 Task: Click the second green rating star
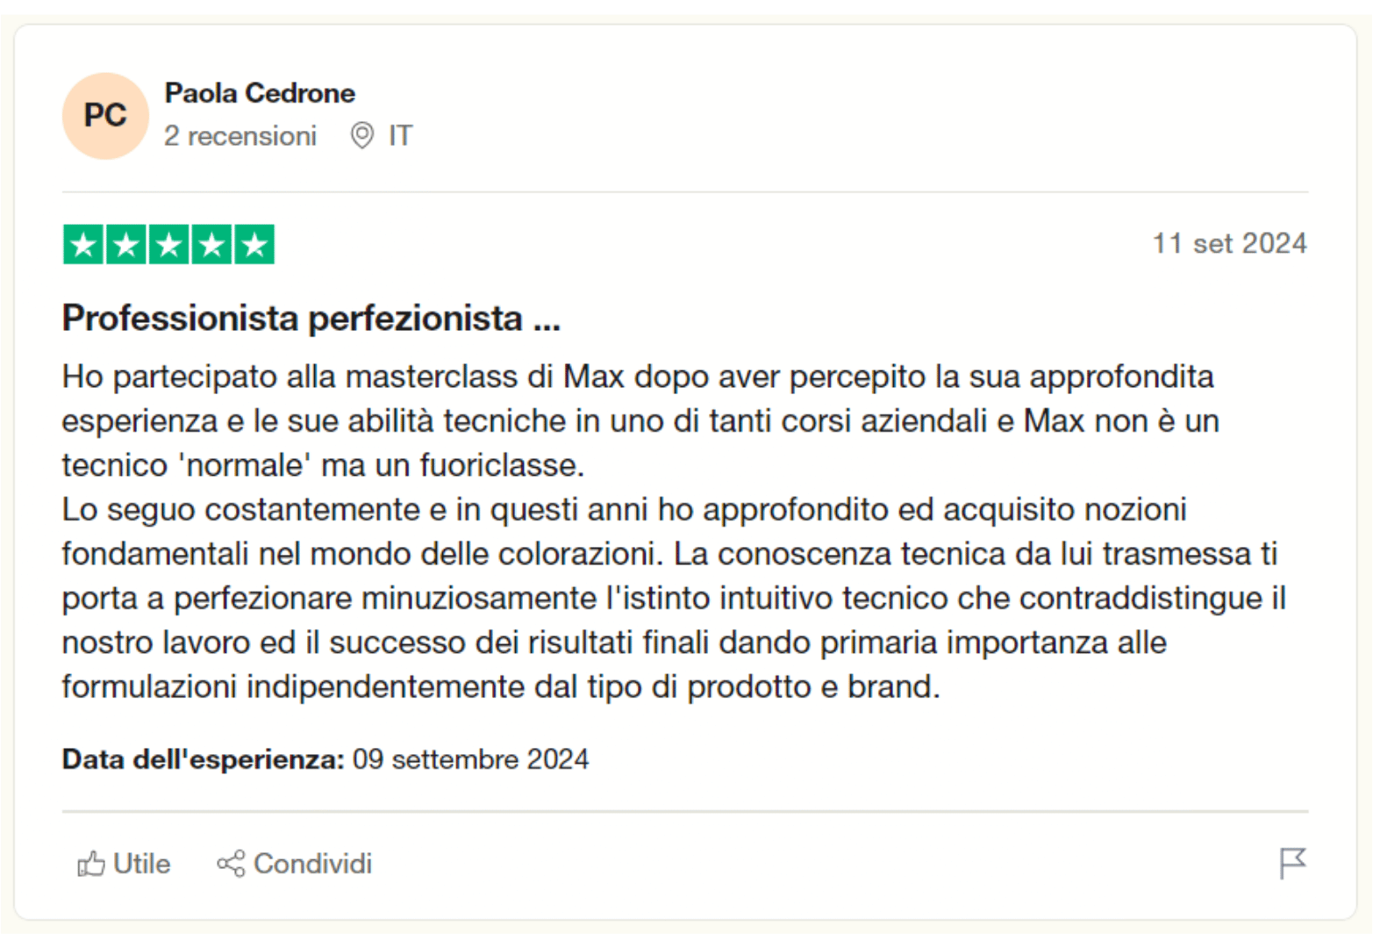click(x=126, y=245)
